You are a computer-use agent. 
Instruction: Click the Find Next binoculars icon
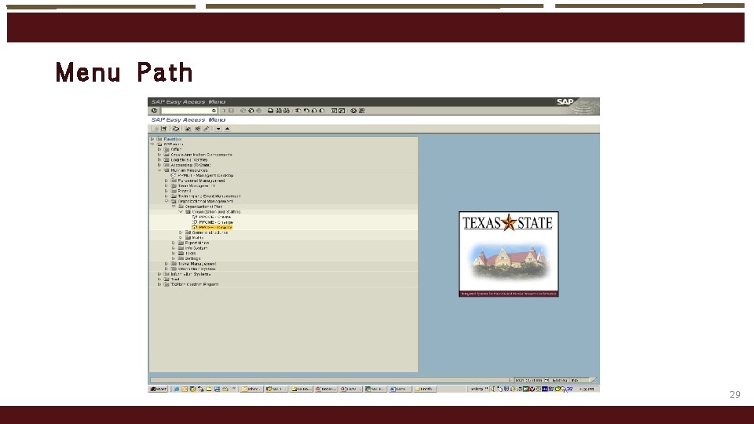click(x=287, y=111)
